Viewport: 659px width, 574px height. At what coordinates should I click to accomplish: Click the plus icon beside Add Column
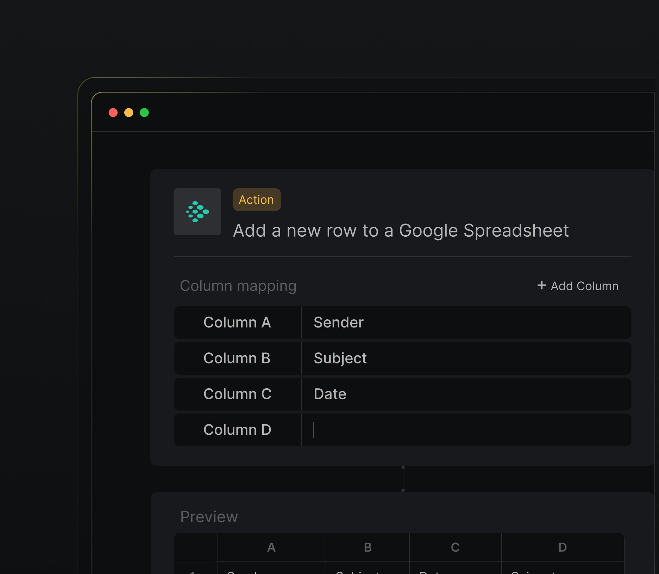(x=541, y=285)
